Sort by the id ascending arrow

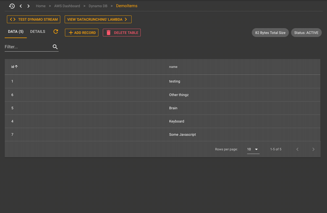[16, 66]
